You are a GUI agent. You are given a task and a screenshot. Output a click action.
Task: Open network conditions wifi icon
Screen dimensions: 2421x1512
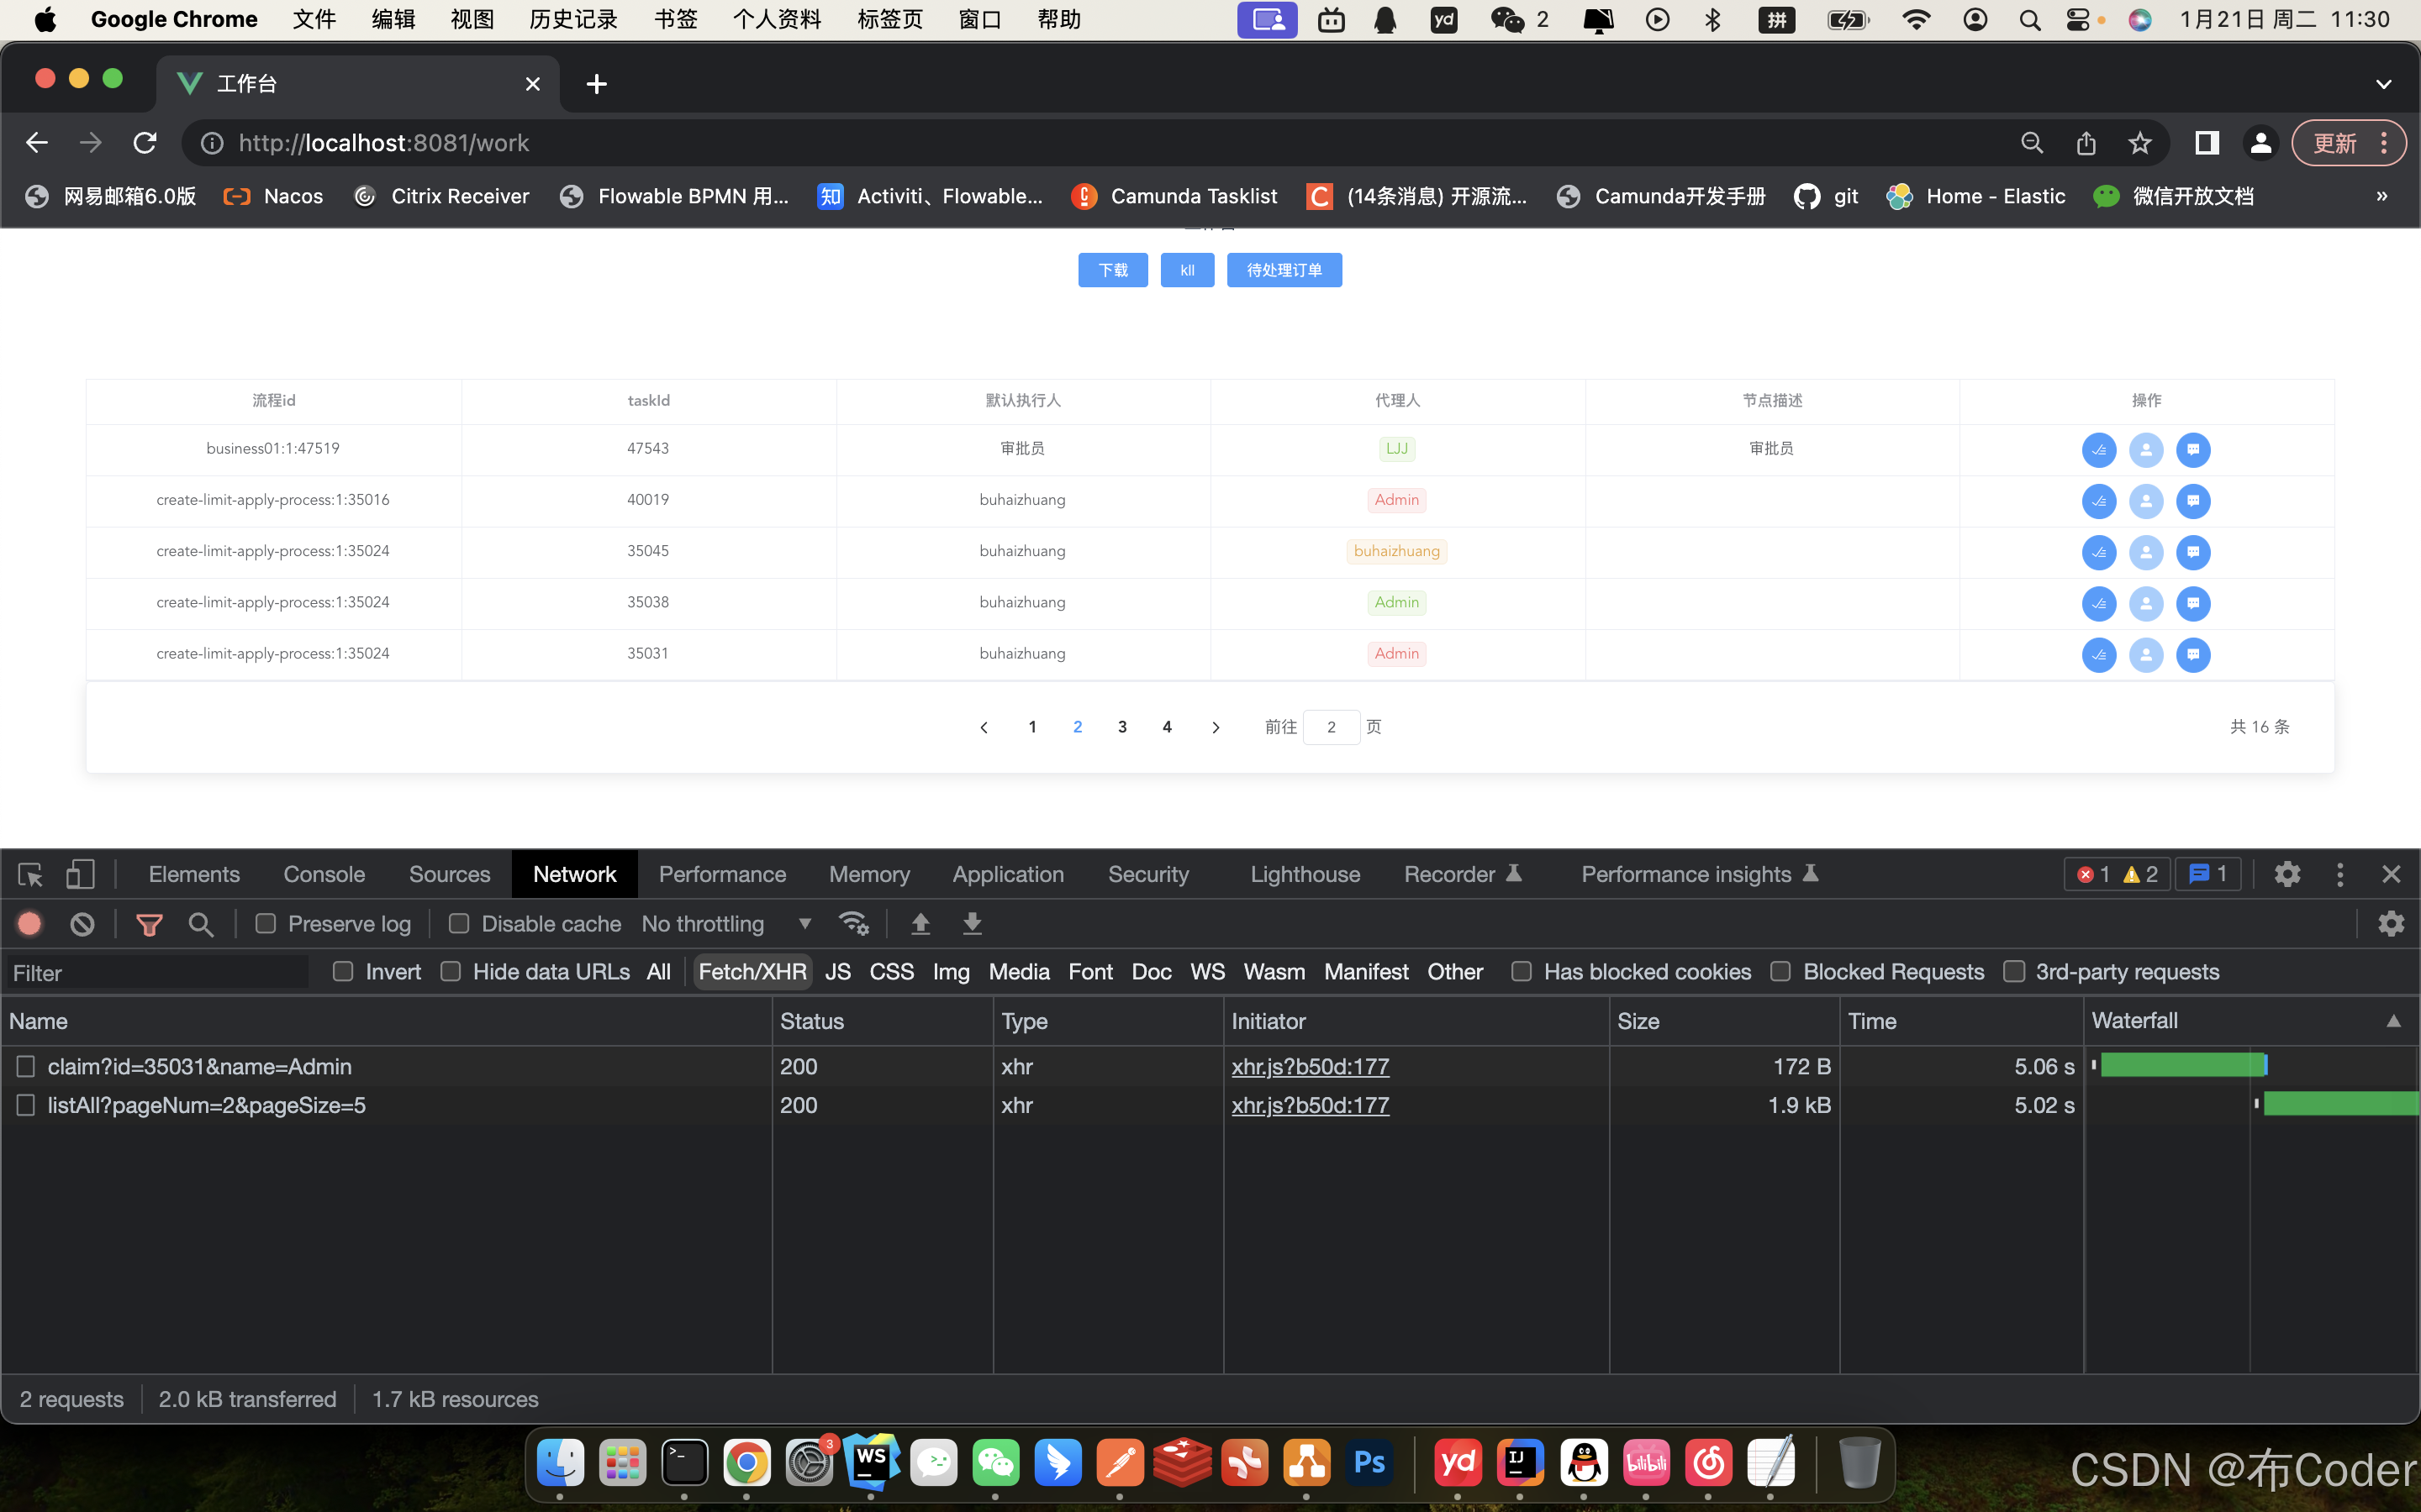pyautogui.click(x=853, y=924)
